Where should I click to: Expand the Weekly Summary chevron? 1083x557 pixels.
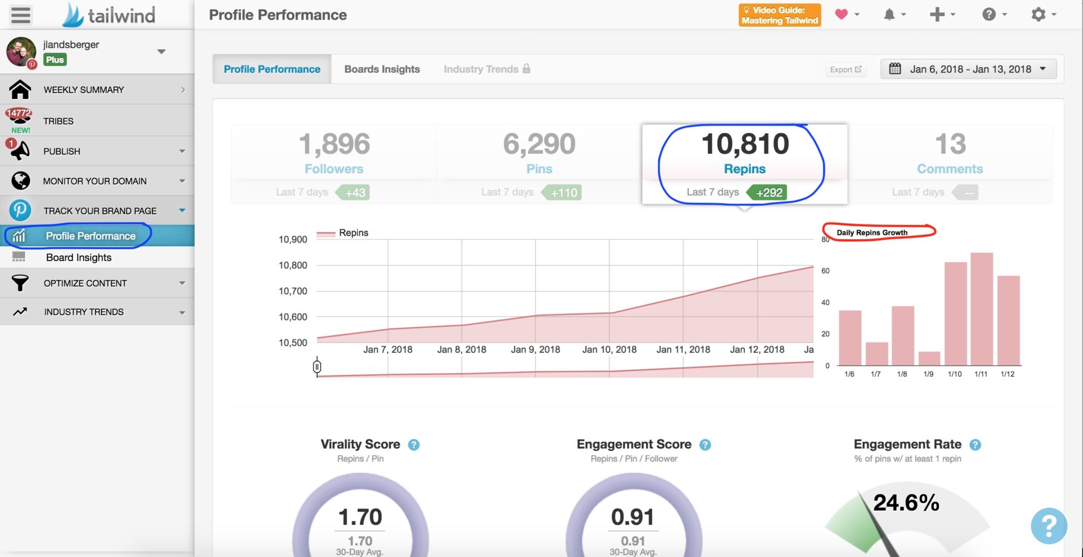pyautogui.click(x=183, y=90)
